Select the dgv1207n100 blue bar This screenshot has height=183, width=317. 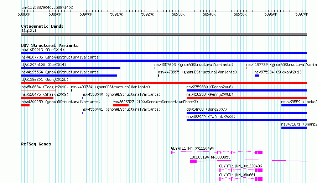click(x=71, y=68)
